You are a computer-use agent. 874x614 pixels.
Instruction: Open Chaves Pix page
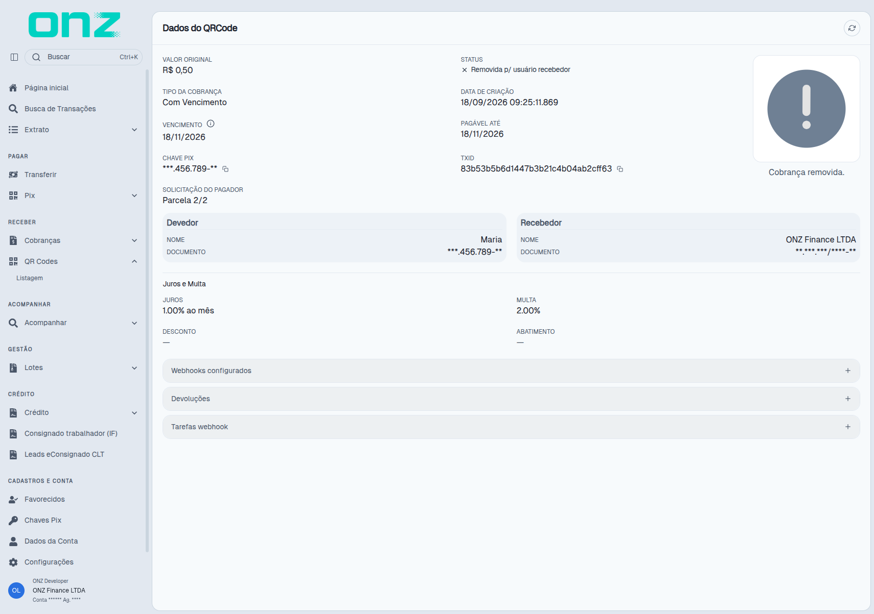pos(43,520)
